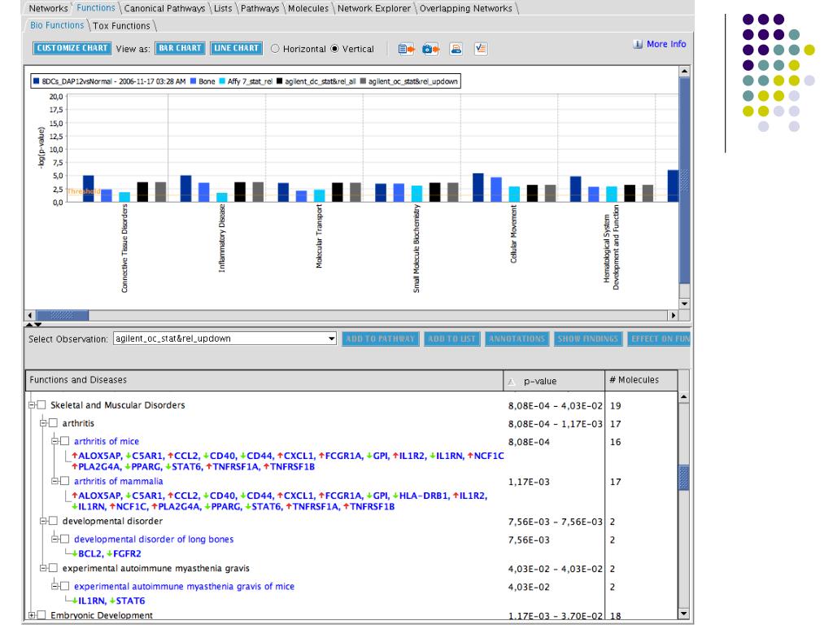
Task: Click the chart horizontal scroll right arrow
Action: [672, 315]
